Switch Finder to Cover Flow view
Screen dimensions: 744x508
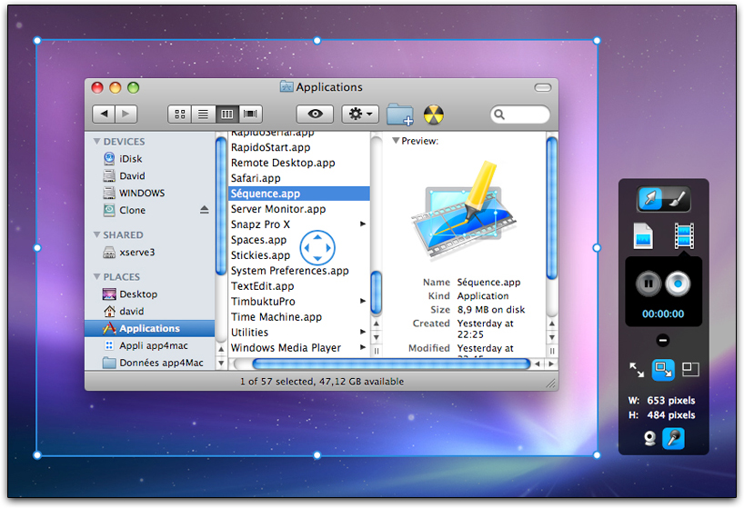[x=250, y=114]
